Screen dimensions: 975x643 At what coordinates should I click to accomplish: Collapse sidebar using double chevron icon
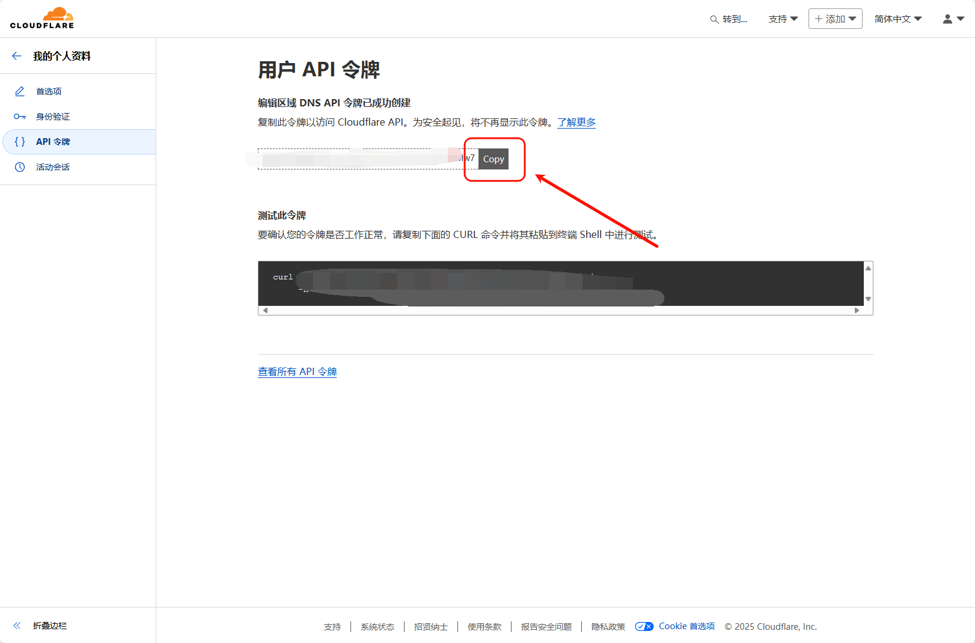click(x=17, y=626)
